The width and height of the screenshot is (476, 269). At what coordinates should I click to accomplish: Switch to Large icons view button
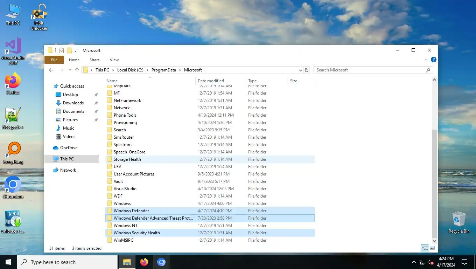pyautogui.click(x=432, y=248)
